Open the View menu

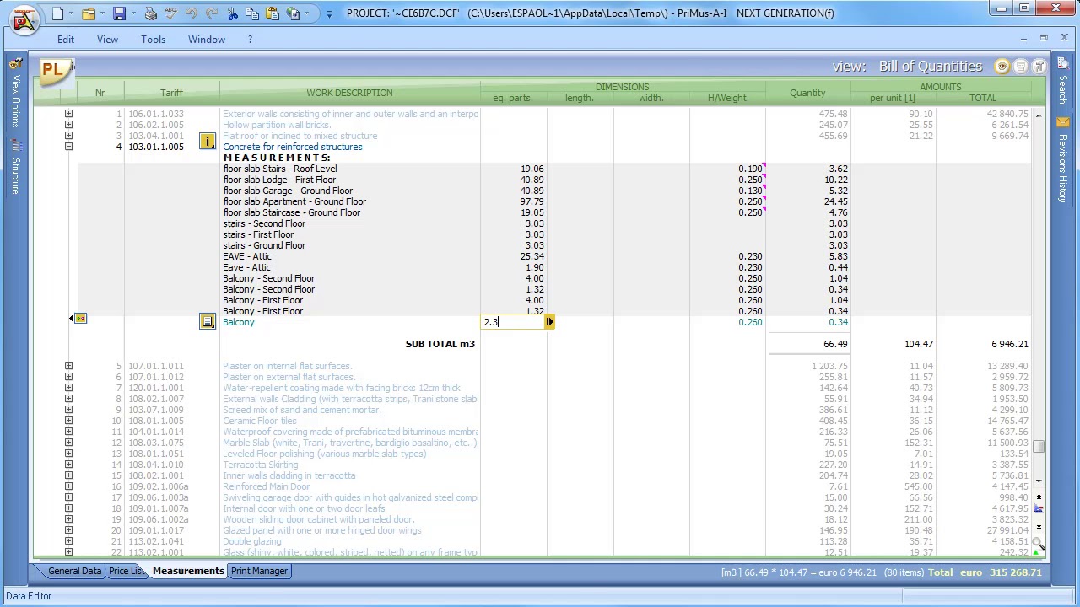107,40
